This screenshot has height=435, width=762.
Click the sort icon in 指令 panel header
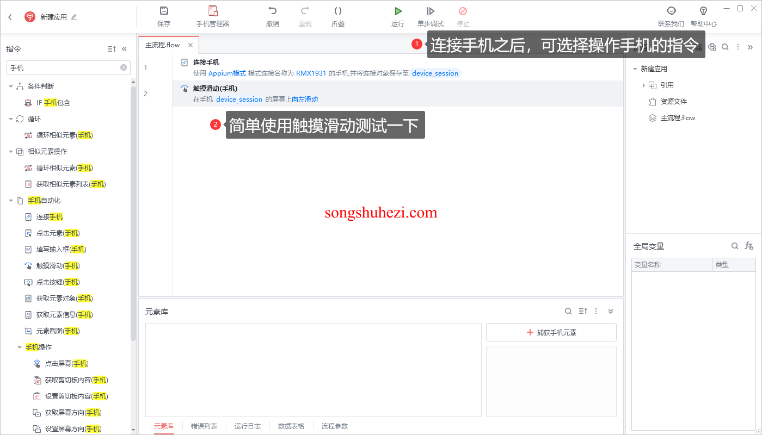tap(112, 49)
